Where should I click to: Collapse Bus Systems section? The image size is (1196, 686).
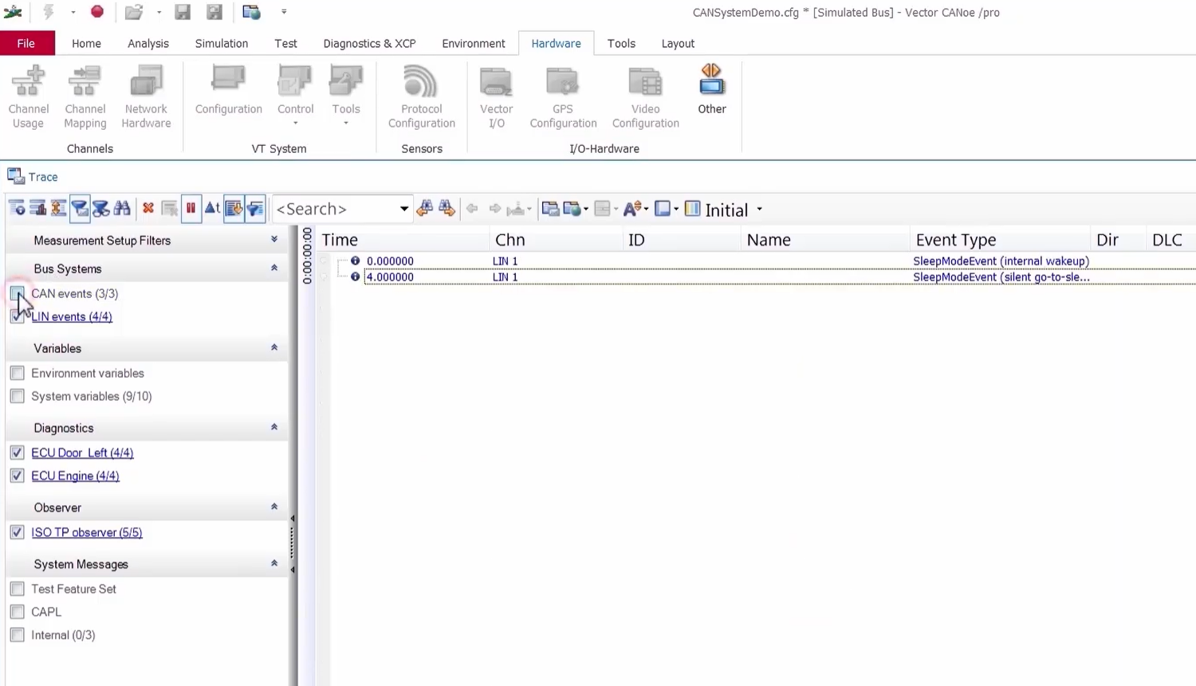coord(274,269)
